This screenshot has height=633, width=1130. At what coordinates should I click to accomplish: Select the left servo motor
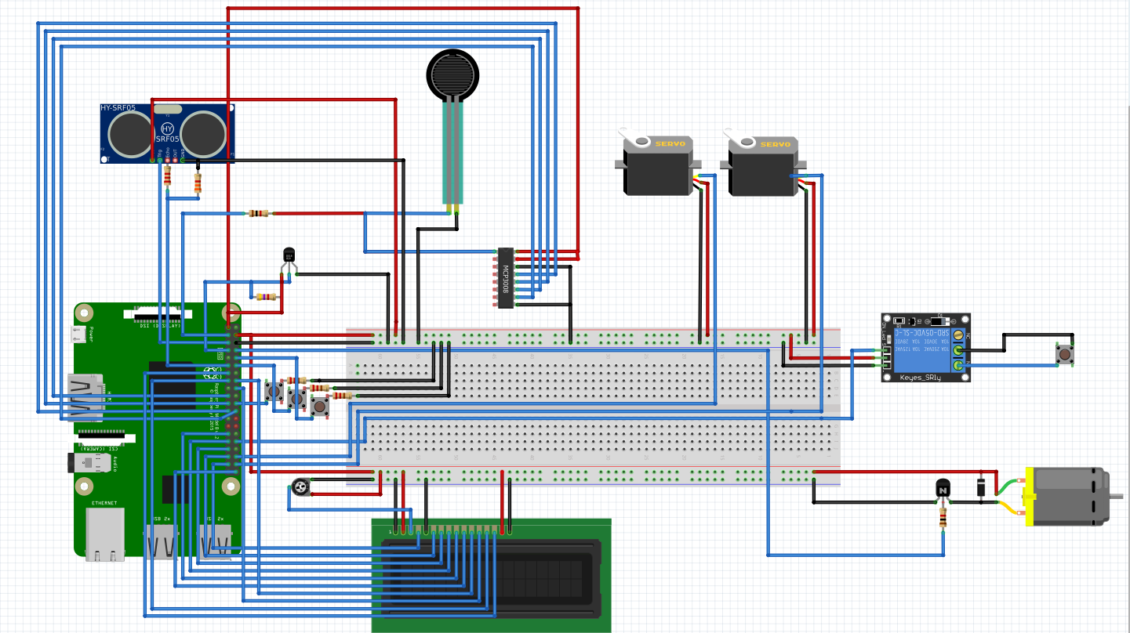[657, 161]
